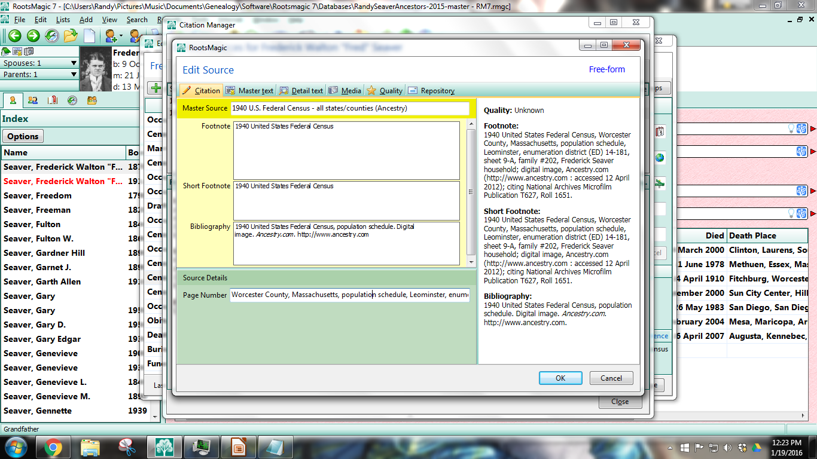Cancel the Edit Source dialog

[611, 378]
